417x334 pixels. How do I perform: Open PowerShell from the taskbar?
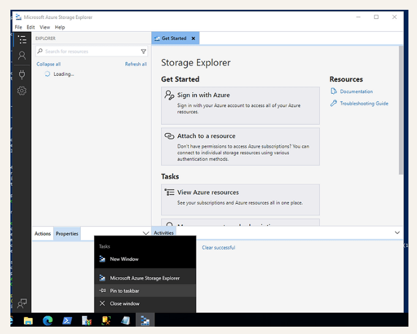click(x=67, y=321)
